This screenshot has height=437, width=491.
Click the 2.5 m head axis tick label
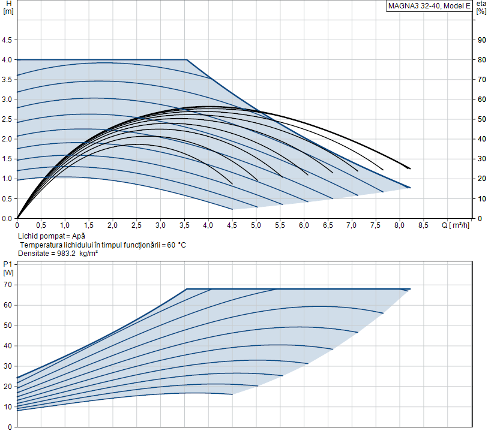(7, 119)
